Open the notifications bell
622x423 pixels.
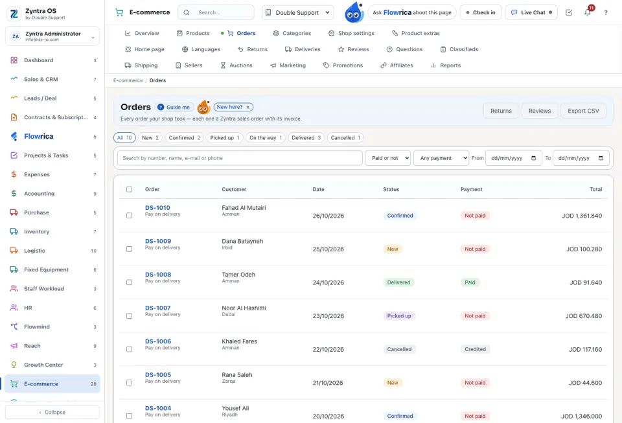(588, 12)
